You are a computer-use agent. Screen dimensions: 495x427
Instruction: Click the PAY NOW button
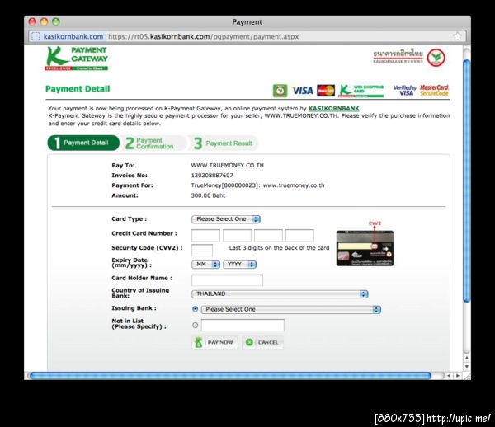(214, 342)
